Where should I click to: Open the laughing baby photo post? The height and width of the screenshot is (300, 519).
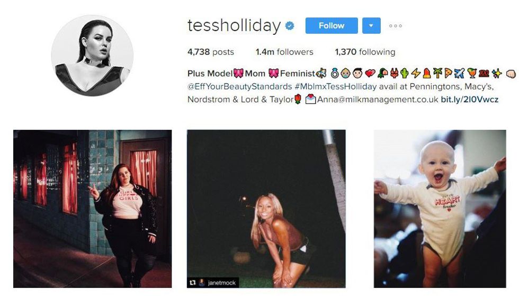pyautogui.click(x=440, y=209)
